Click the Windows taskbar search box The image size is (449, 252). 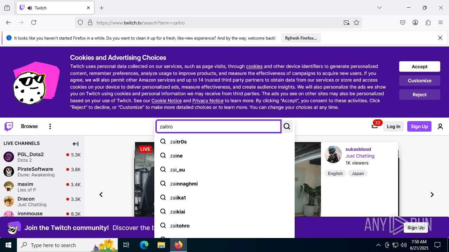68,245
